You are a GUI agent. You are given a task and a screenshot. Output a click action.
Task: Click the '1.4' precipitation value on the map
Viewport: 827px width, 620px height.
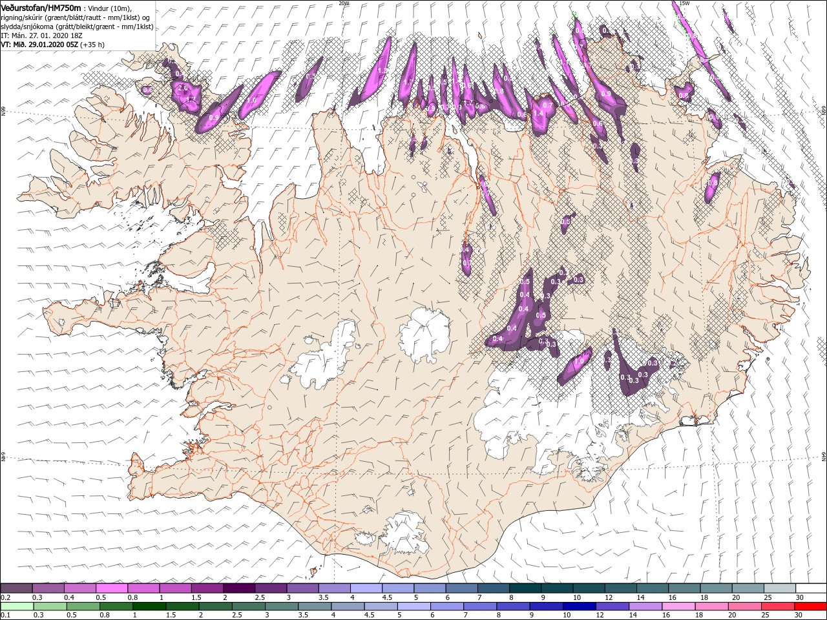538,113
